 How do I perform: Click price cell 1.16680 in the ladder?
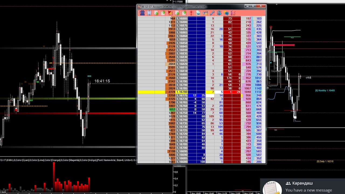click(182, 162)
